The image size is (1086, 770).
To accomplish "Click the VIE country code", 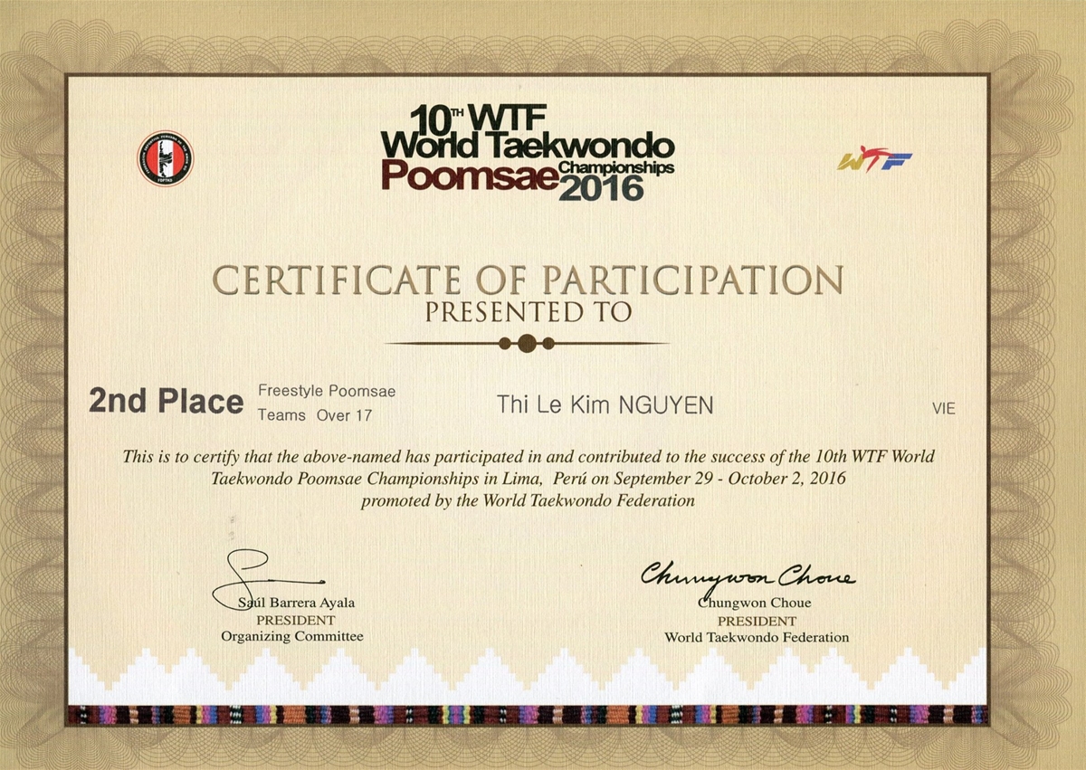I will 943,409.
